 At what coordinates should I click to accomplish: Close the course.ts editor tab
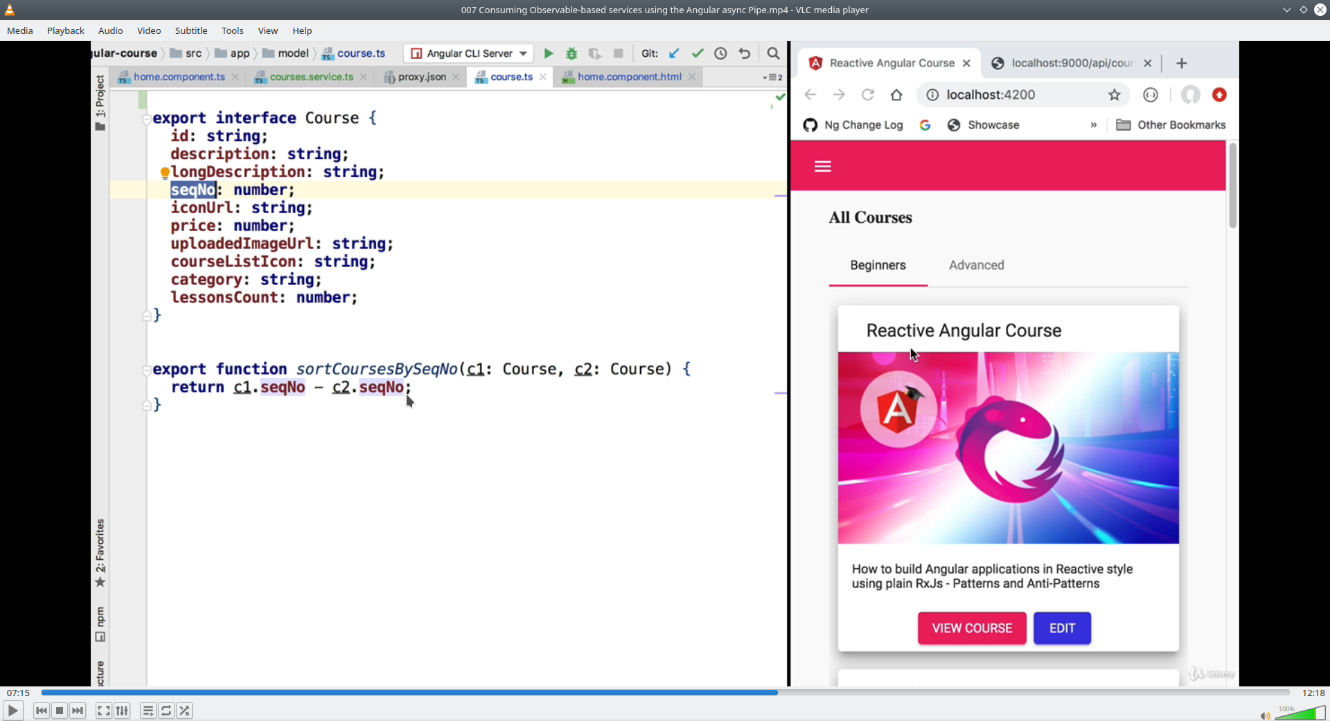(543, 77)
